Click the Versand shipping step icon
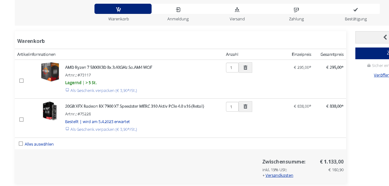This screenshot has width=389, height=186. point(237,10)
